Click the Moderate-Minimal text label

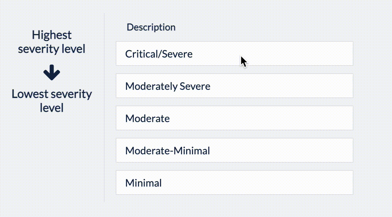[x=167, y=151]
